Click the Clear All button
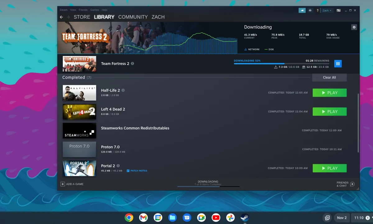 (x=329, y=77)
